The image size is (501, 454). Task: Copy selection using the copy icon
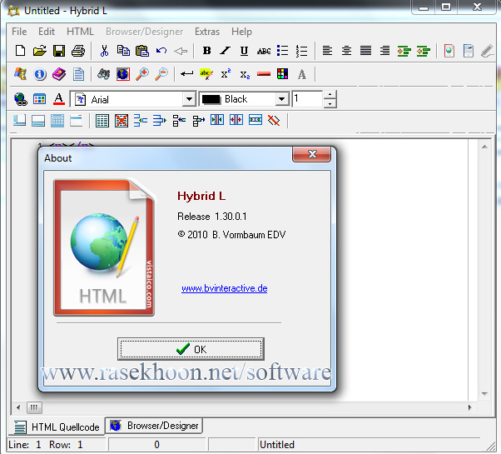123,51
